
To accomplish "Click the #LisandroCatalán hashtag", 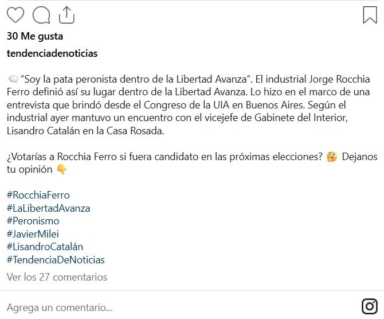I will point(45,247).
